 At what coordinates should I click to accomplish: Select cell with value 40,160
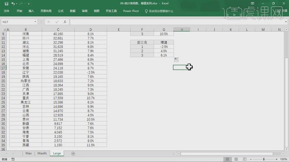[58, 34]
